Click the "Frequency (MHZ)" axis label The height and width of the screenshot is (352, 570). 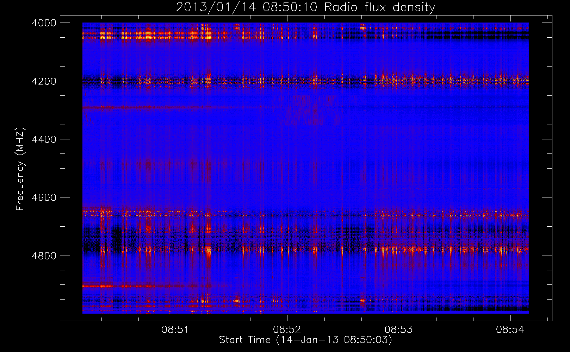(20, 169)
